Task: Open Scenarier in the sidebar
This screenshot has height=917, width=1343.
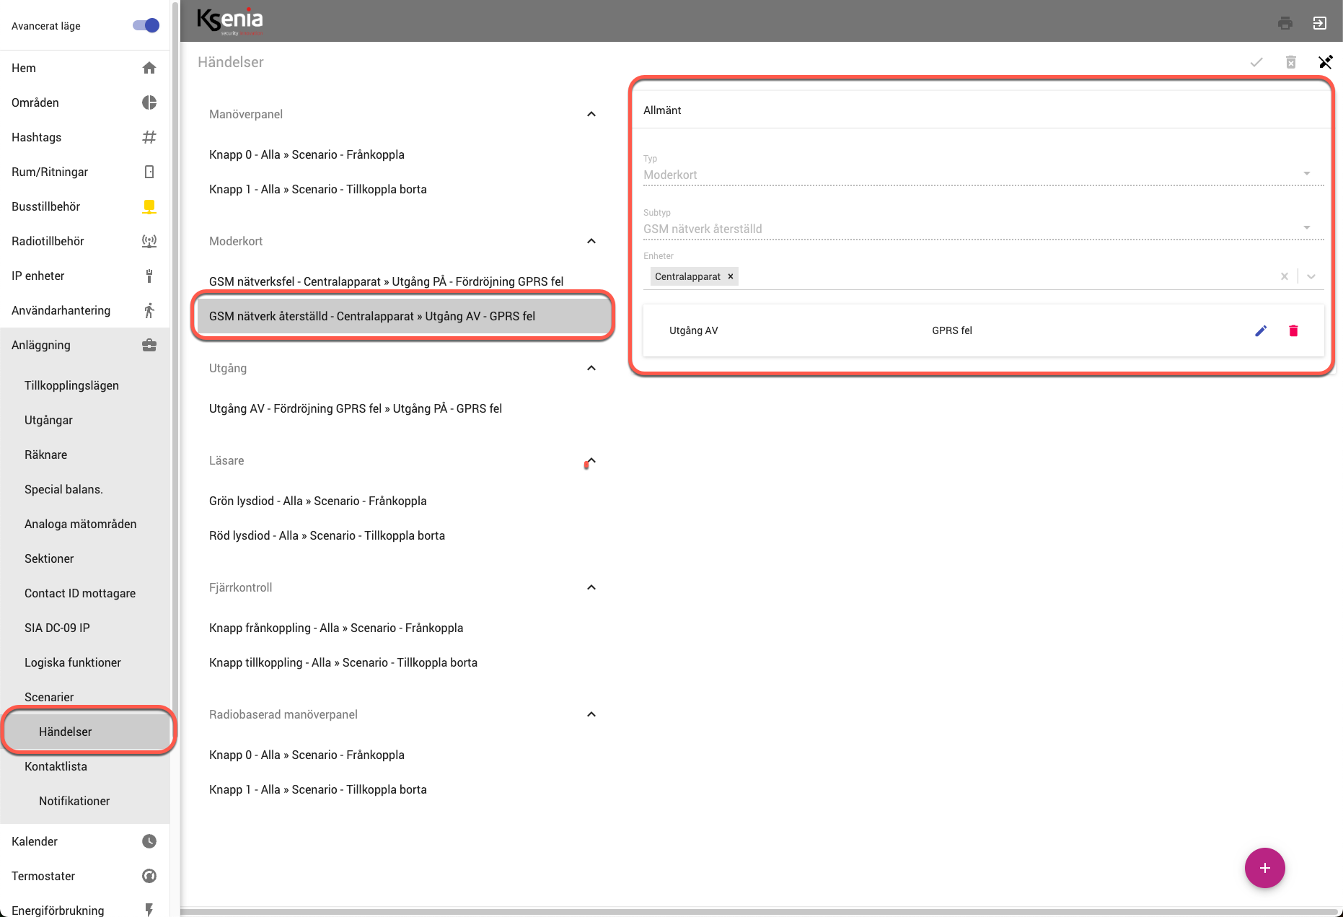Action: click(x=49, y=697)
